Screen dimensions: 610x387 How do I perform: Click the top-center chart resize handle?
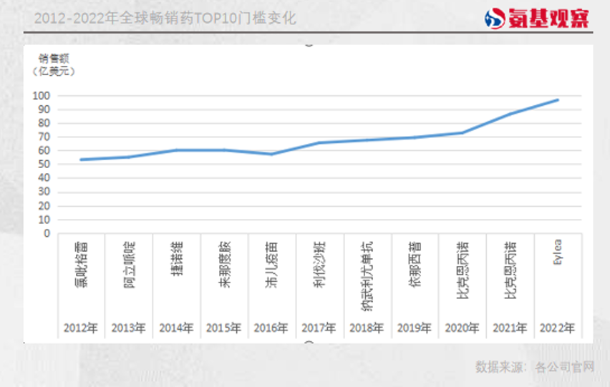click(x=309, y=43)
